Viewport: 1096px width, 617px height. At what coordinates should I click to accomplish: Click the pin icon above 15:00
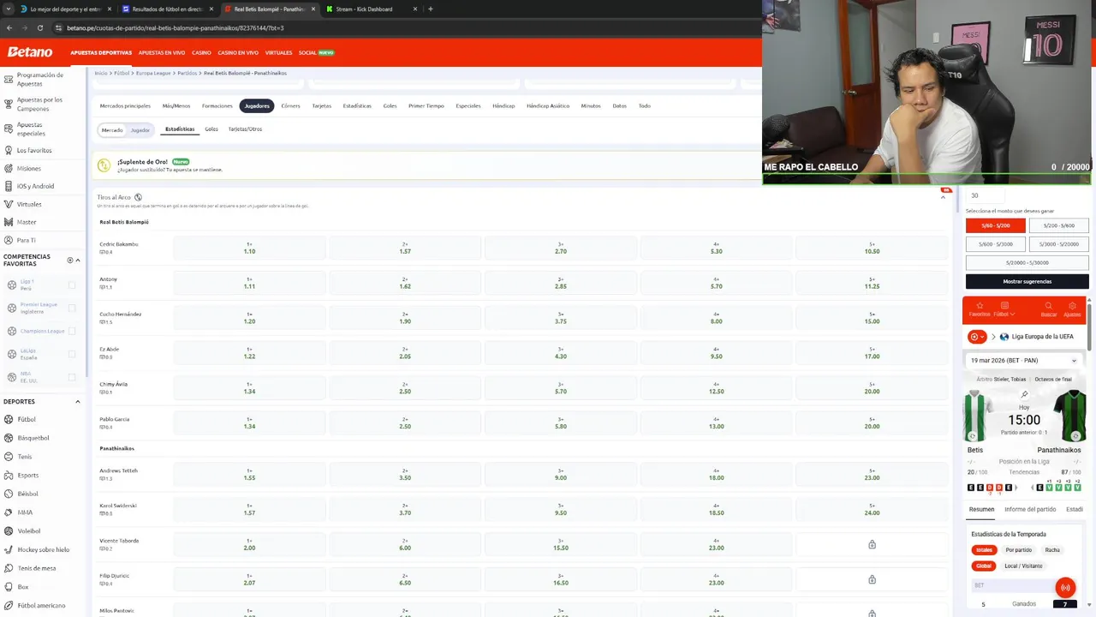coord(1024,395)
